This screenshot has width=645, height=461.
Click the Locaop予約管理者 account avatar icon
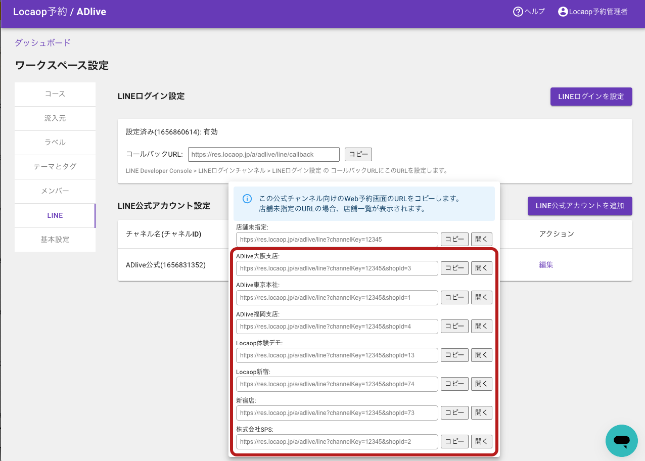tap(563, 12)
